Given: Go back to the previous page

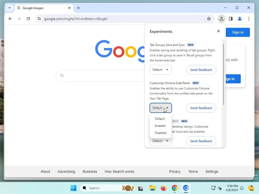Looking at the screenshot, I should [10, 19].
